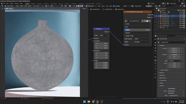Toggle the Shadow Catcher checkbox
The width and height of the screenshot is (186, 104).
[169, 96]
